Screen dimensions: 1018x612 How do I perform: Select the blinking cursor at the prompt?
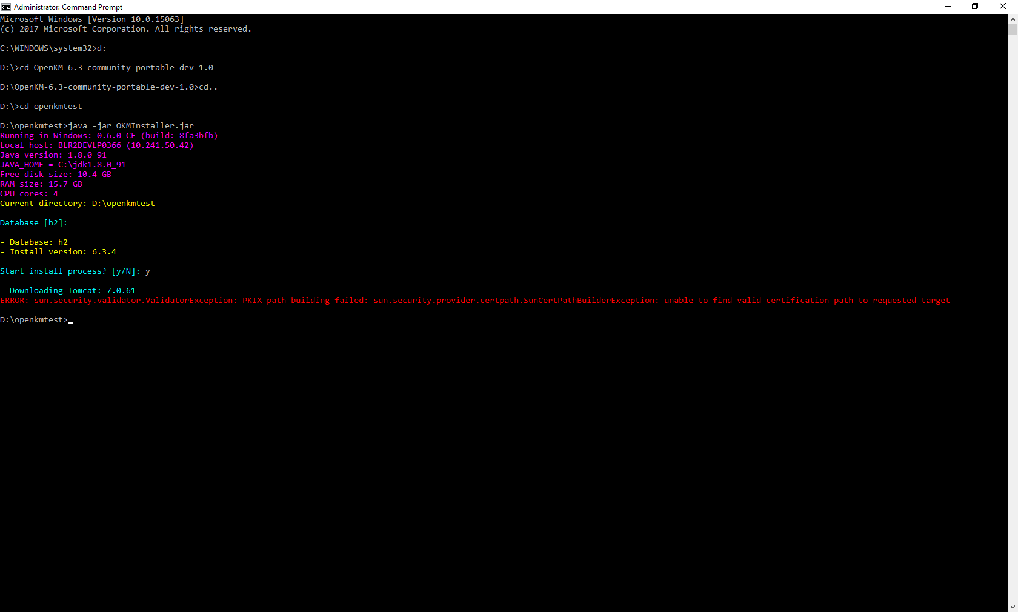[70, 321]
